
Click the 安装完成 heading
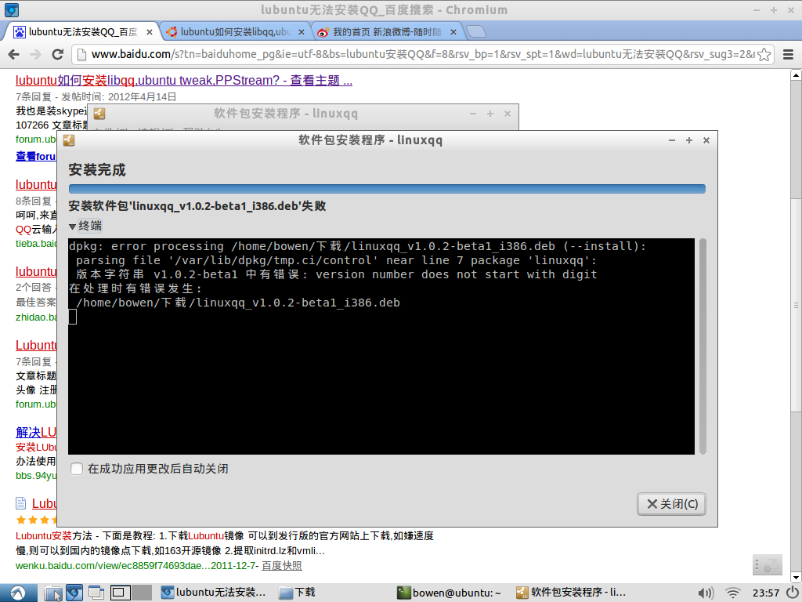(x=97, y=170)
